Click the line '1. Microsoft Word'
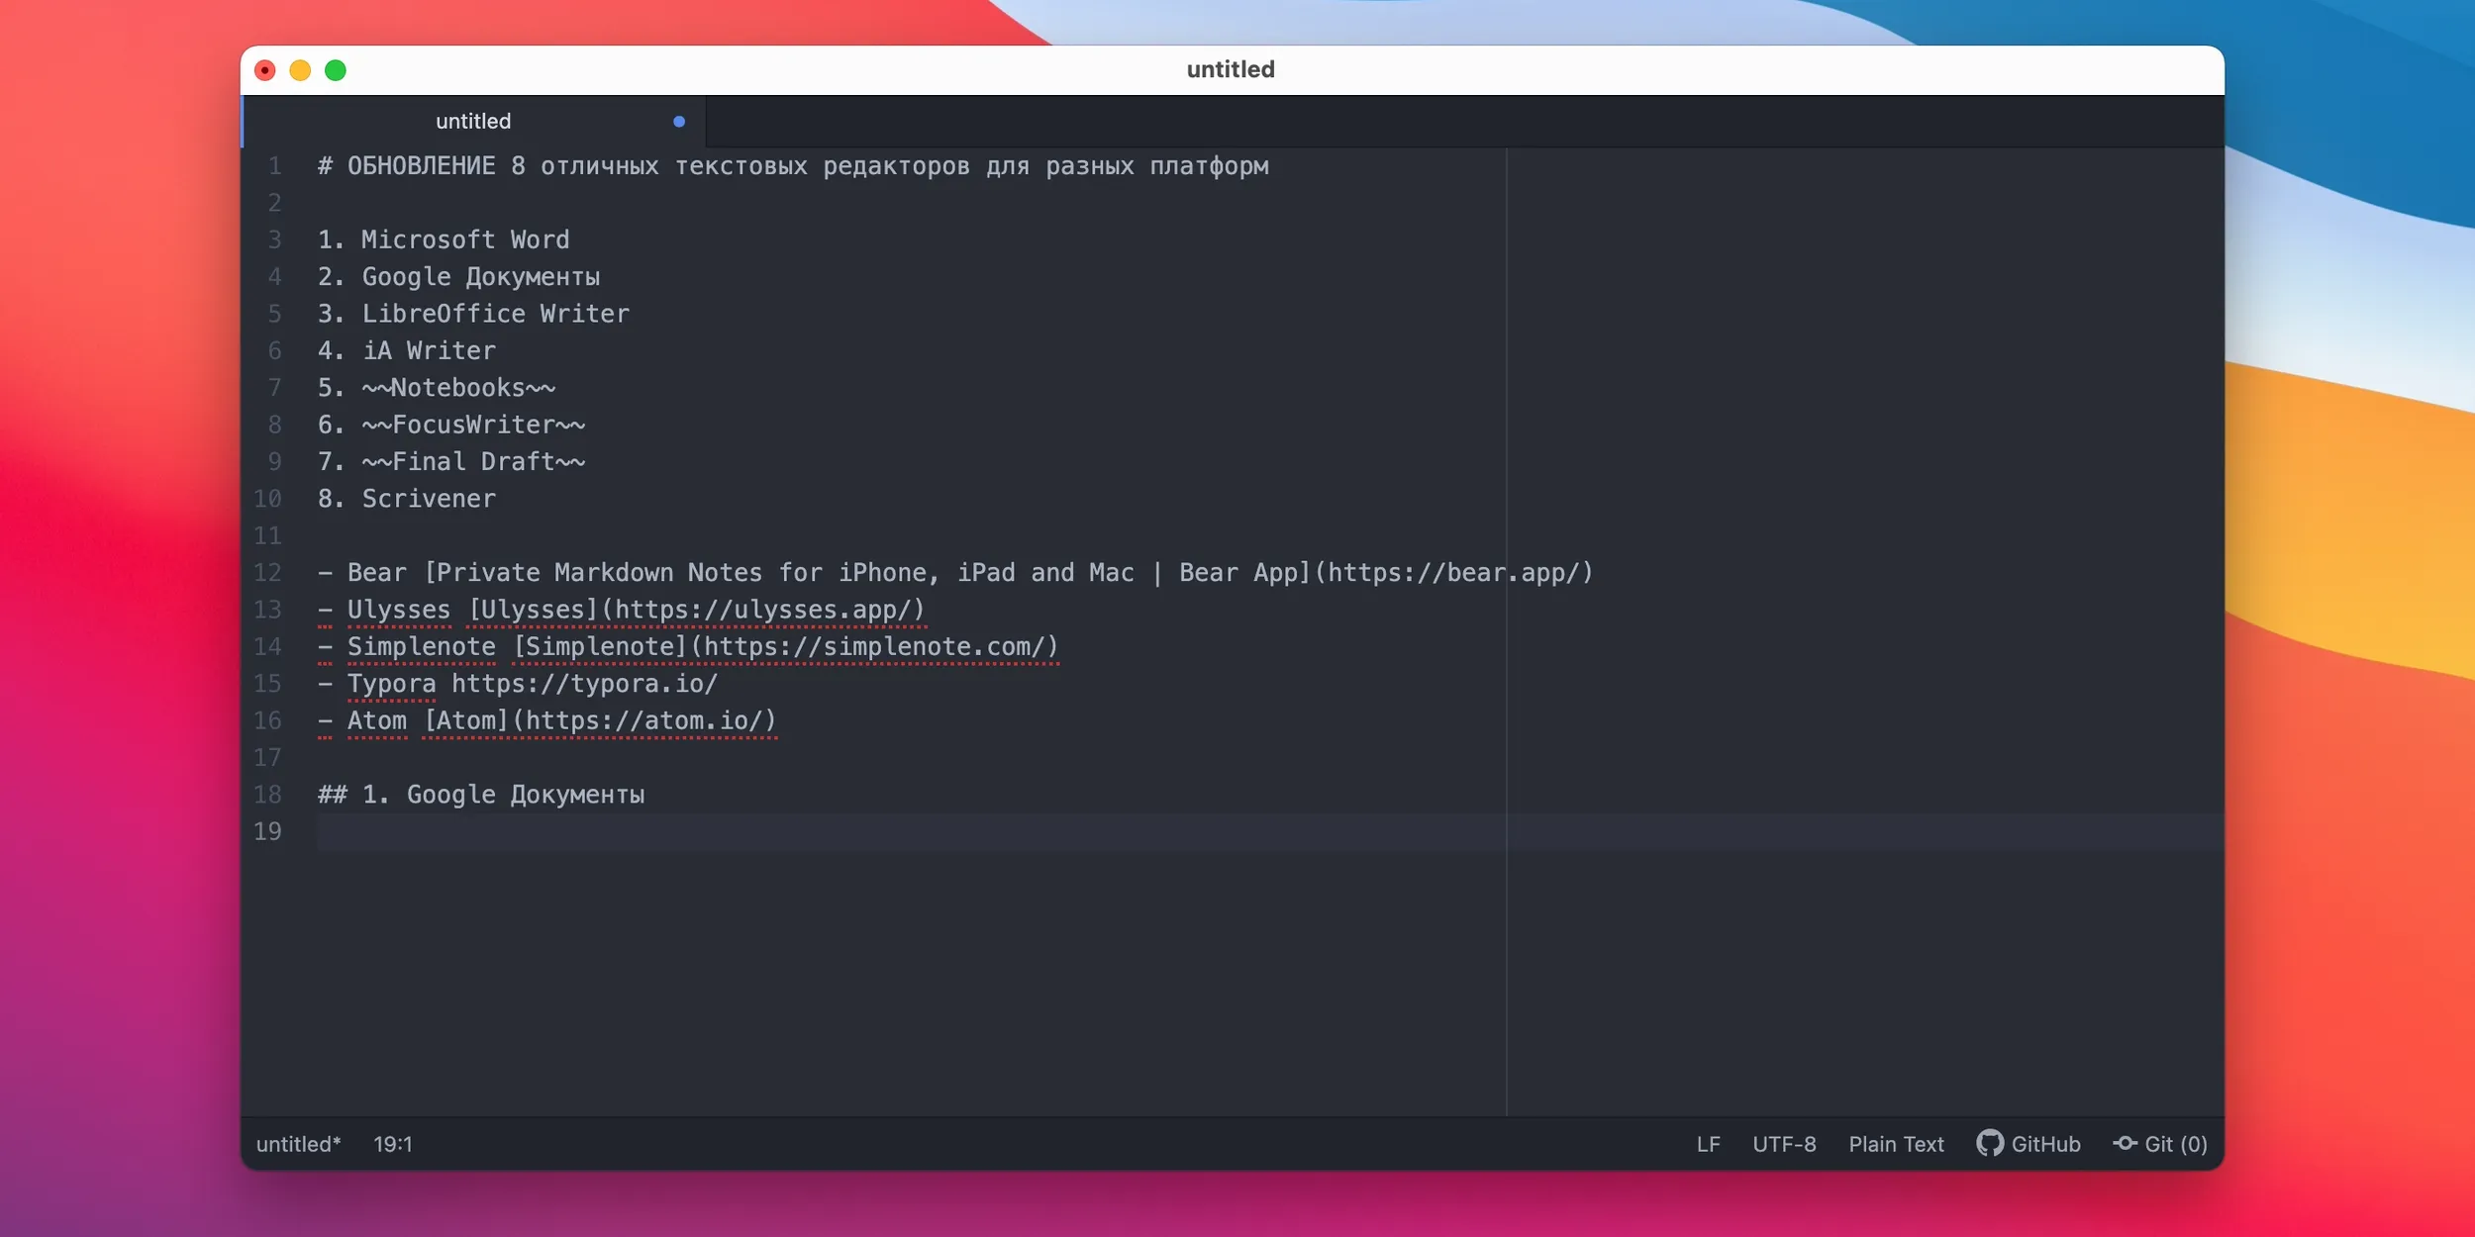 pos(444,239)
